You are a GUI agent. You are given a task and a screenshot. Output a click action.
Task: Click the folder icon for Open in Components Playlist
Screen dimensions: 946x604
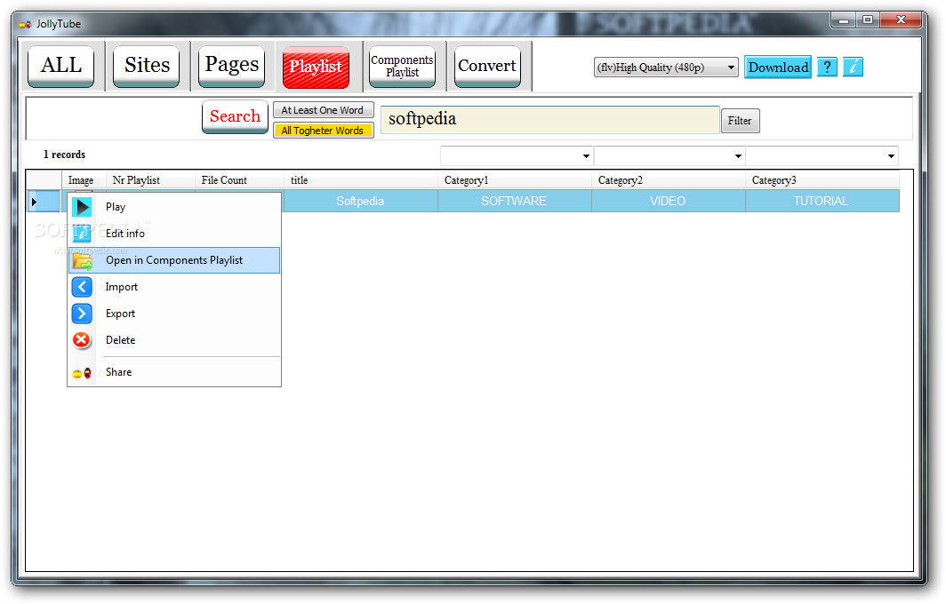(x=82, y=260)
